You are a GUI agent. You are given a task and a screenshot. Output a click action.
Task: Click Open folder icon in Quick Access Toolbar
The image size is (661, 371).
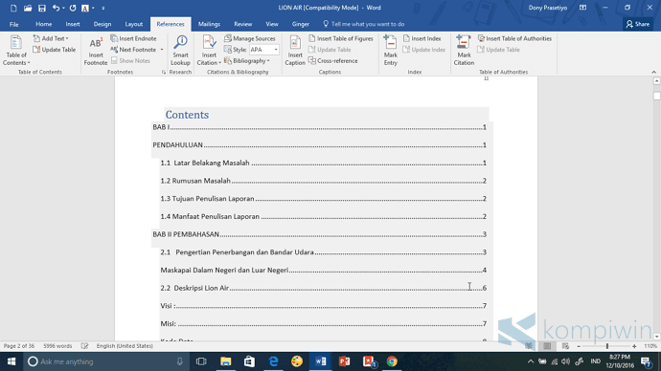(28, 8)
